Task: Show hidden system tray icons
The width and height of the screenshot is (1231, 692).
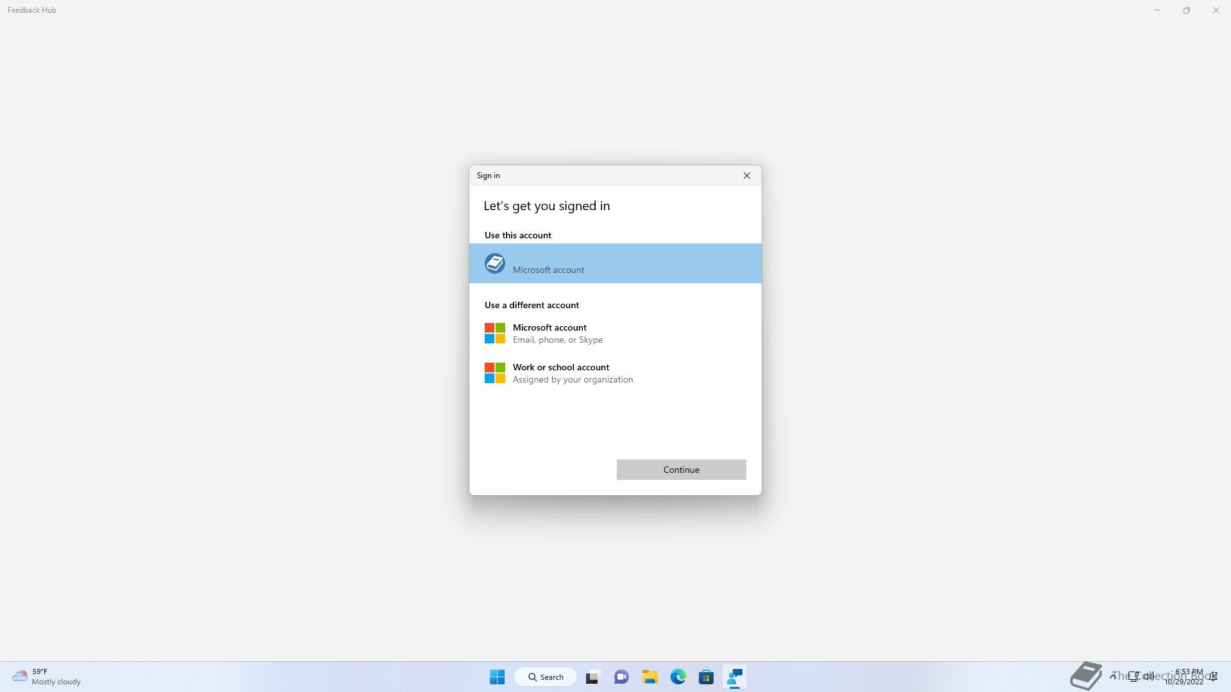Action: click(1113, 677)
